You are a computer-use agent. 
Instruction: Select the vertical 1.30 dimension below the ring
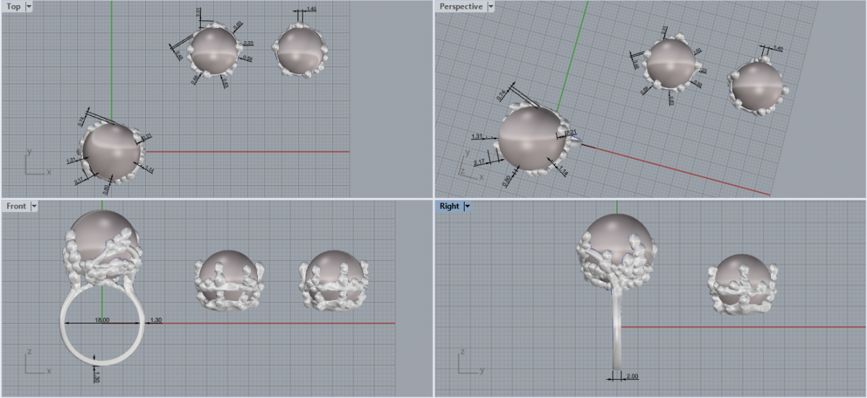(x=97, y=376)
